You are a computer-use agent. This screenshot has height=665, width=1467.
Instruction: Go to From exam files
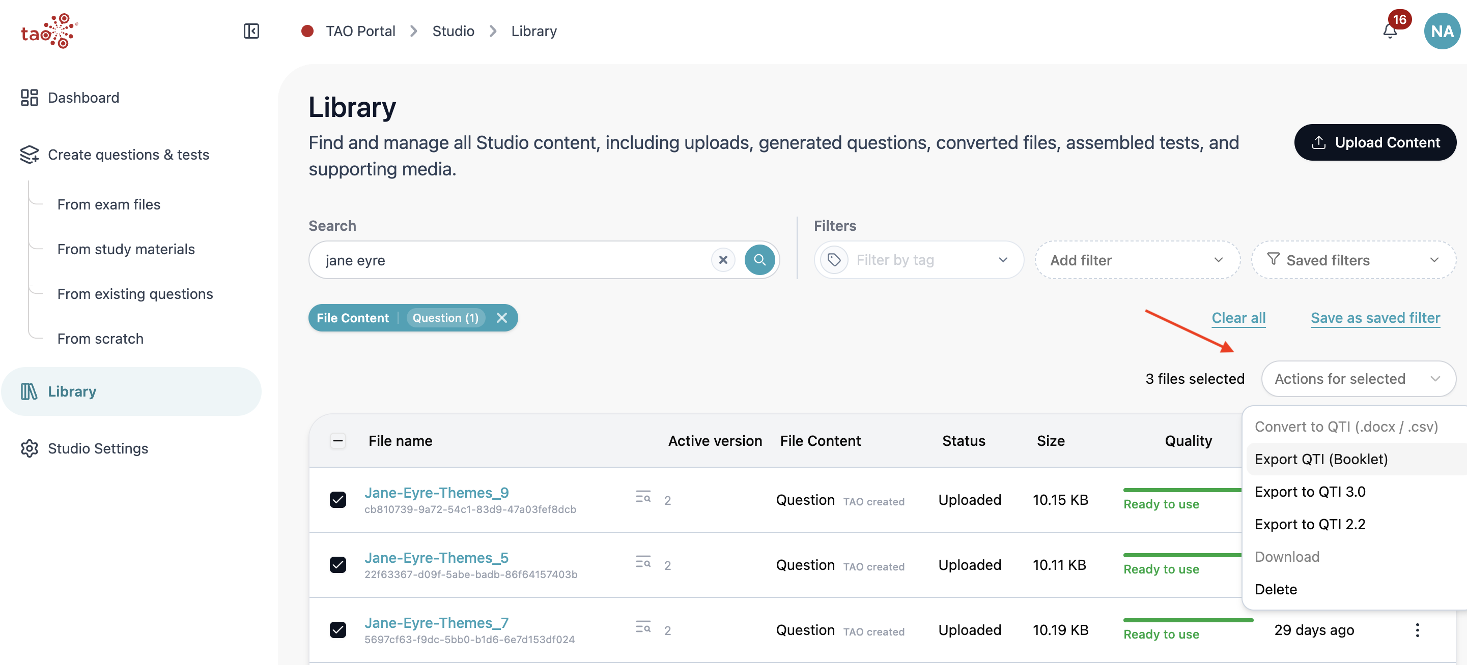(109, 204)
